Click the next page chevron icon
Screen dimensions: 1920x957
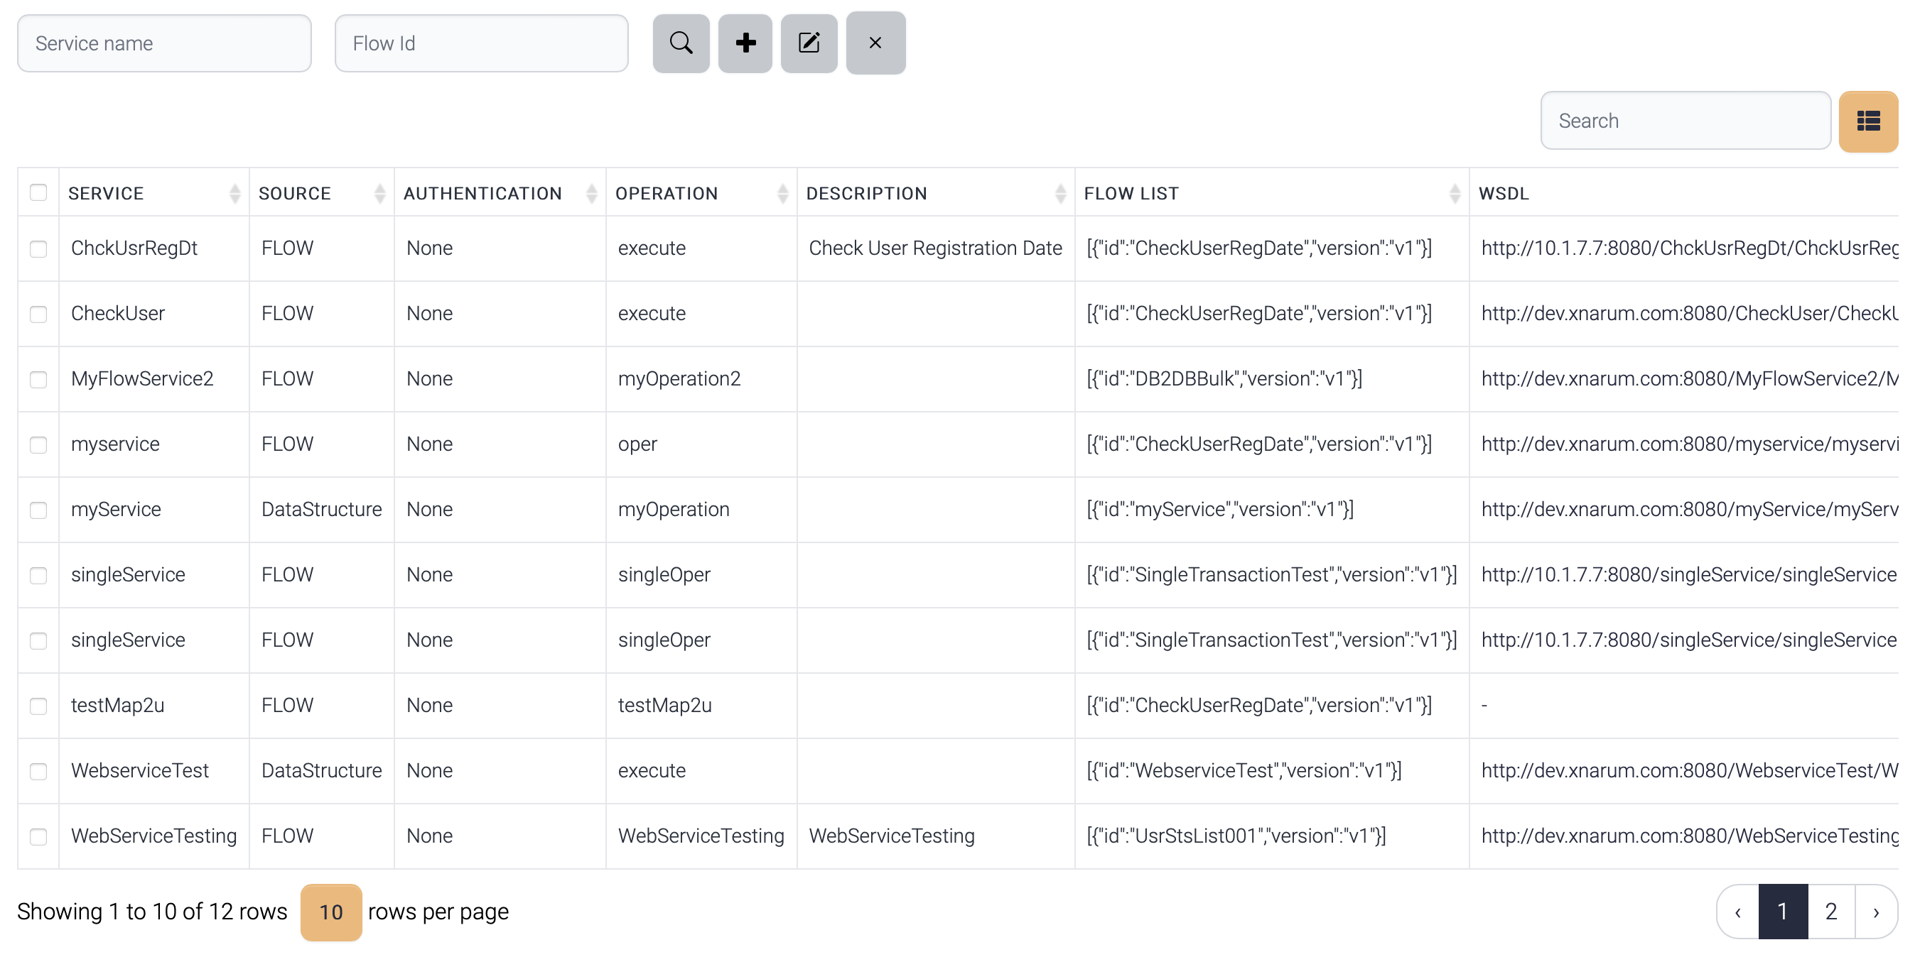[1877, 911]
